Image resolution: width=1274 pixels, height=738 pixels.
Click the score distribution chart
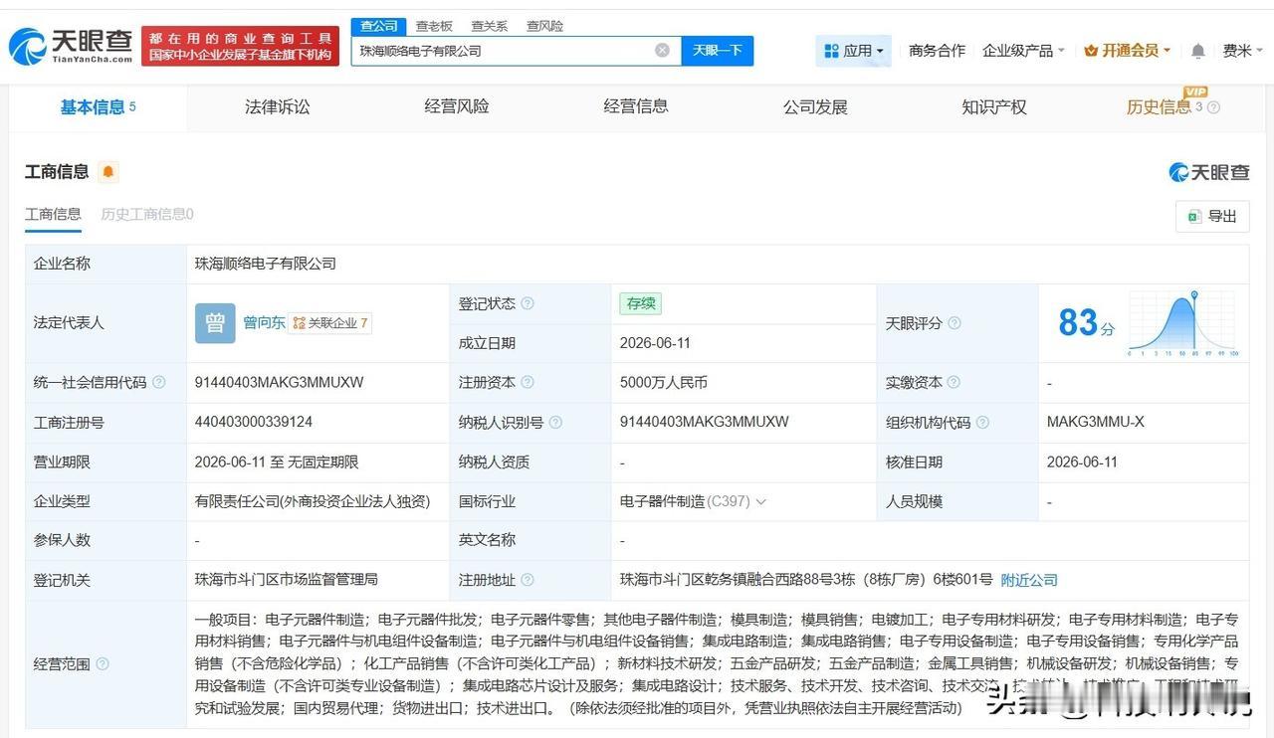point(1182,323)
